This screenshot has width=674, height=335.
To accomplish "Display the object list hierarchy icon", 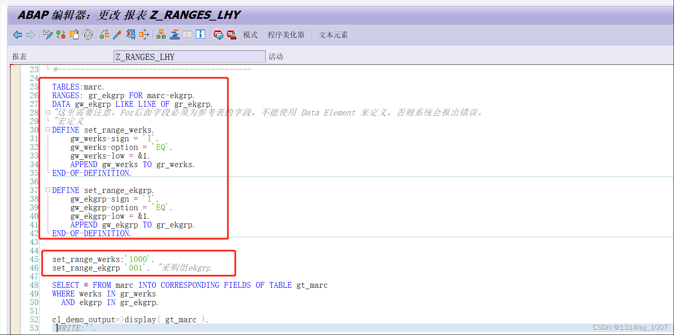I will pos(161,35).
